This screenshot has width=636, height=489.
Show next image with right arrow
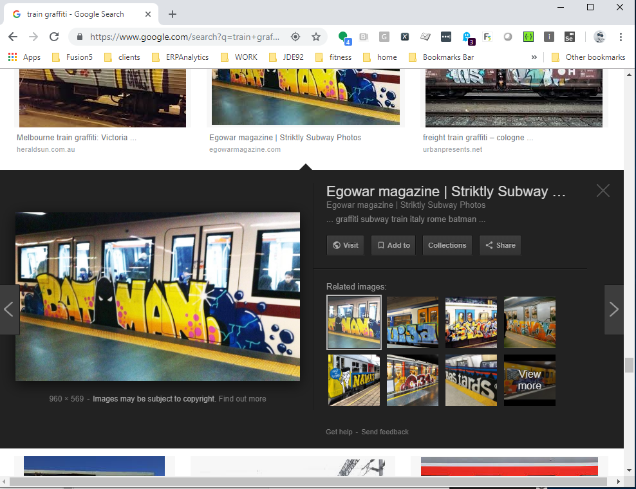click(x=613, y=309)
